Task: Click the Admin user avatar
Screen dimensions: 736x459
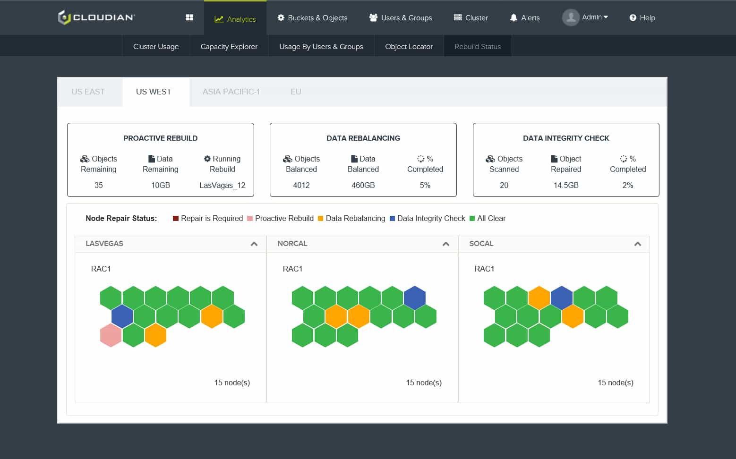Action: click(x=571, y=17)
